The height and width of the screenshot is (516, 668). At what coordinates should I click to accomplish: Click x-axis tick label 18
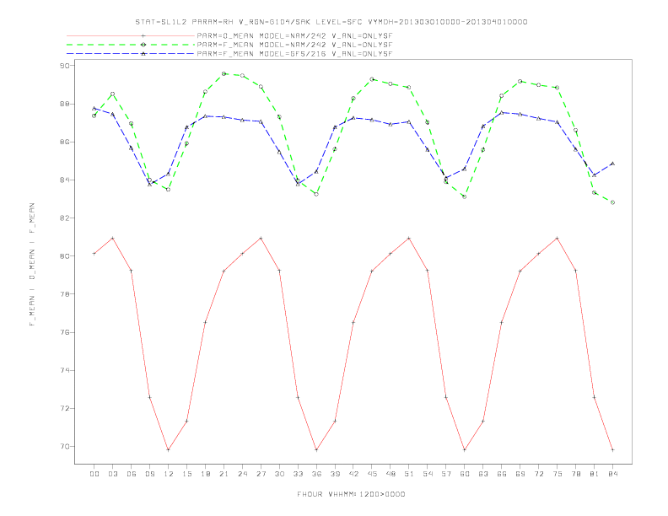point(205,474)
